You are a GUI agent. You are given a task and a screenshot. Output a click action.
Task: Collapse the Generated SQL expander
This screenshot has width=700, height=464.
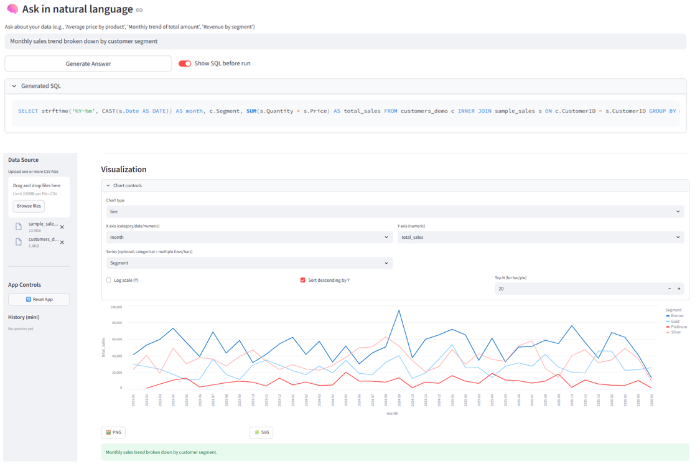[x=345, y=86]
